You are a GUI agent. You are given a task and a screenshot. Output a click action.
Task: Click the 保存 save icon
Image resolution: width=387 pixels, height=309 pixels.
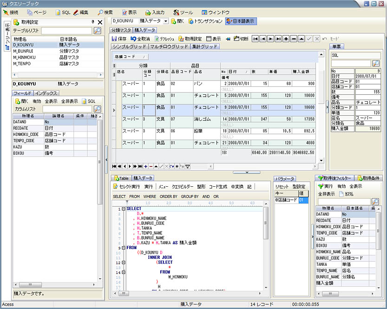pos(114,39)
